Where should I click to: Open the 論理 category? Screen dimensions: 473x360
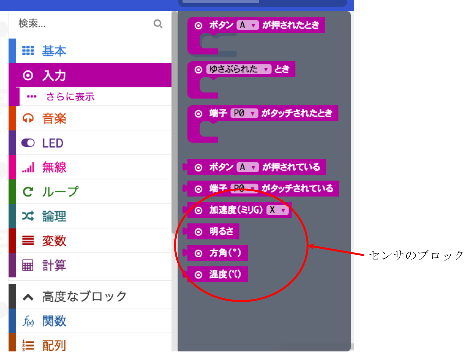(x=90, y=216)
